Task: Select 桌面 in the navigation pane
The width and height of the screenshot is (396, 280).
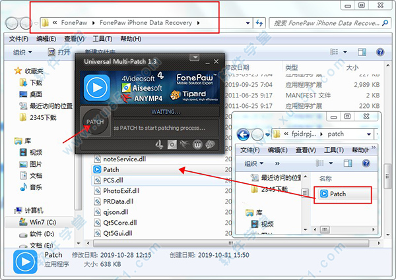Action: pos(36,94)
